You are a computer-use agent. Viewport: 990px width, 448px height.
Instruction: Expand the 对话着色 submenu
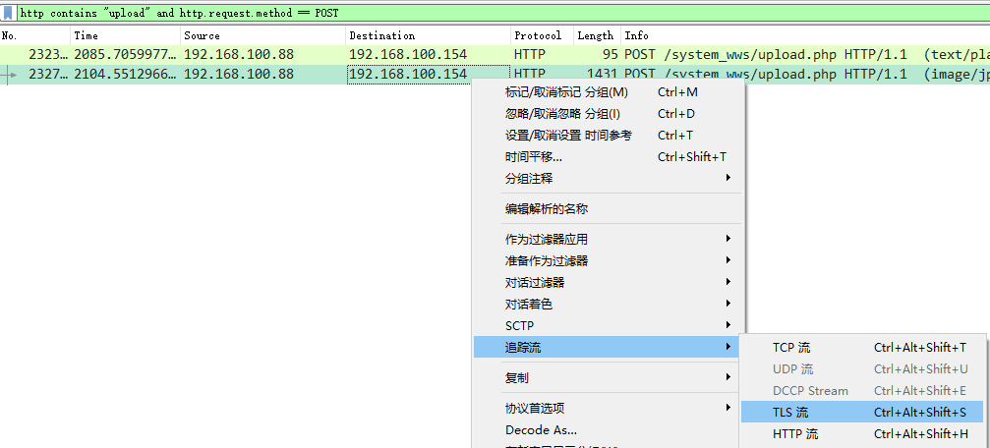529,305
